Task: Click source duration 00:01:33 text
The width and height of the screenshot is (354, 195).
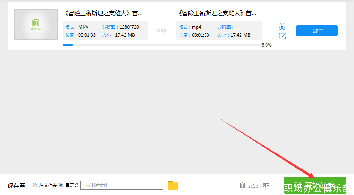Action: (x=87, y=35)
